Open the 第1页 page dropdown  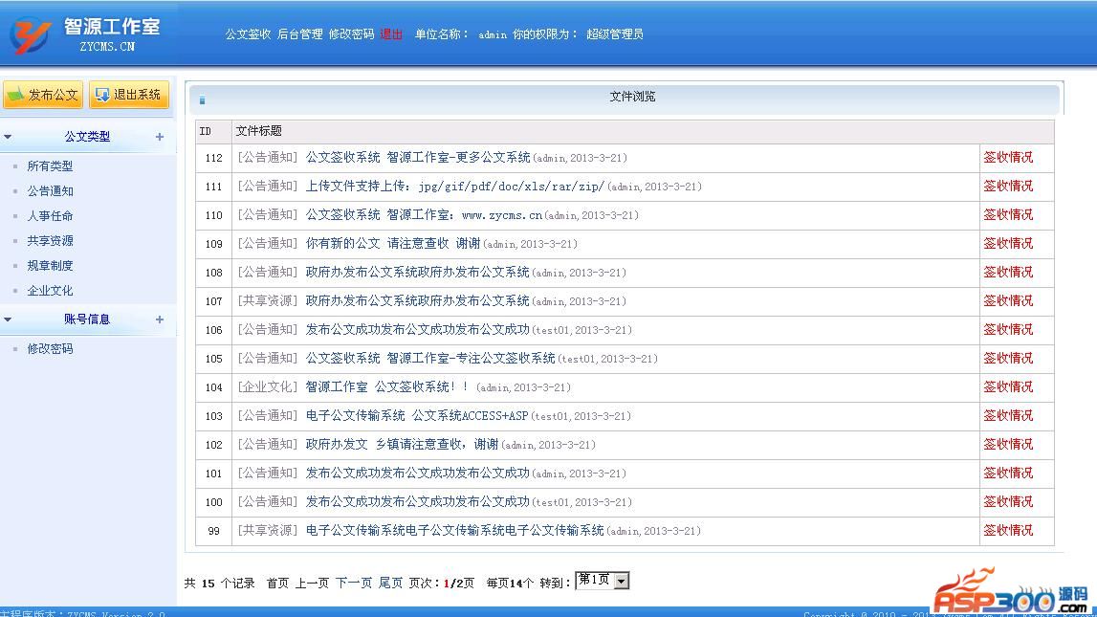[x=603, y=580]
